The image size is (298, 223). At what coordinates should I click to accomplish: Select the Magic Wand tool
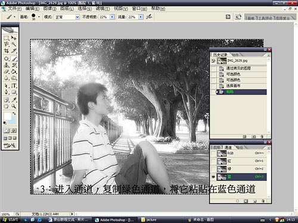click(14, 44)
